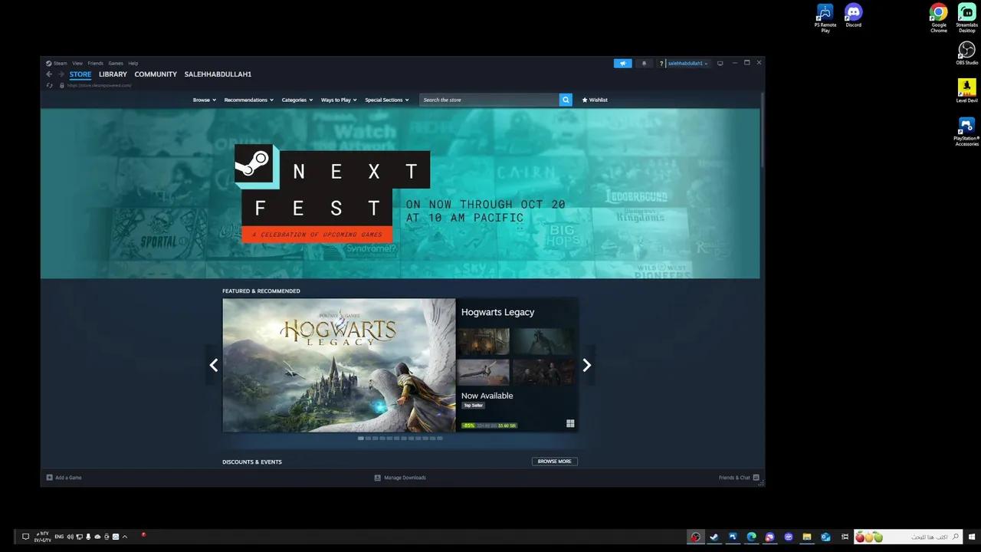Reload the store page

coord(49,85)
